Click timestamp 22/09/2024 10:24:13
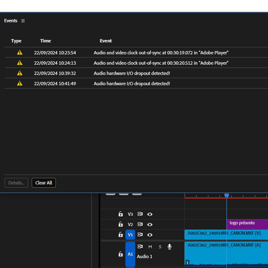This screenshot has height=268, width=268. 55,63
